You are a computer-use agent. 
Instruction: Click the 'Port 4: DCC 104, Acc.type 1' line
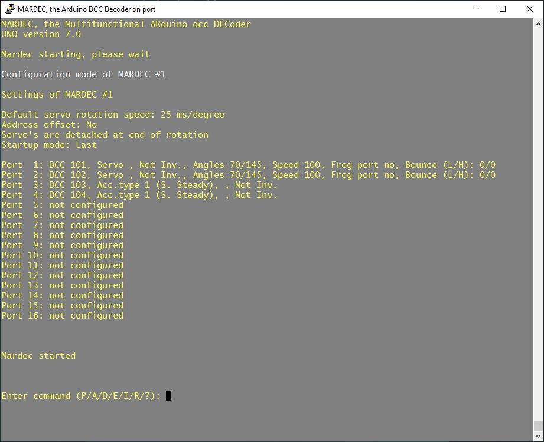[x=139, y=195]
